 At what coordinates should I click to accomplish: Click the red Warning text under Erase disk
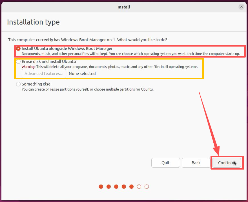pyautogui.click(x=28, y=67)
